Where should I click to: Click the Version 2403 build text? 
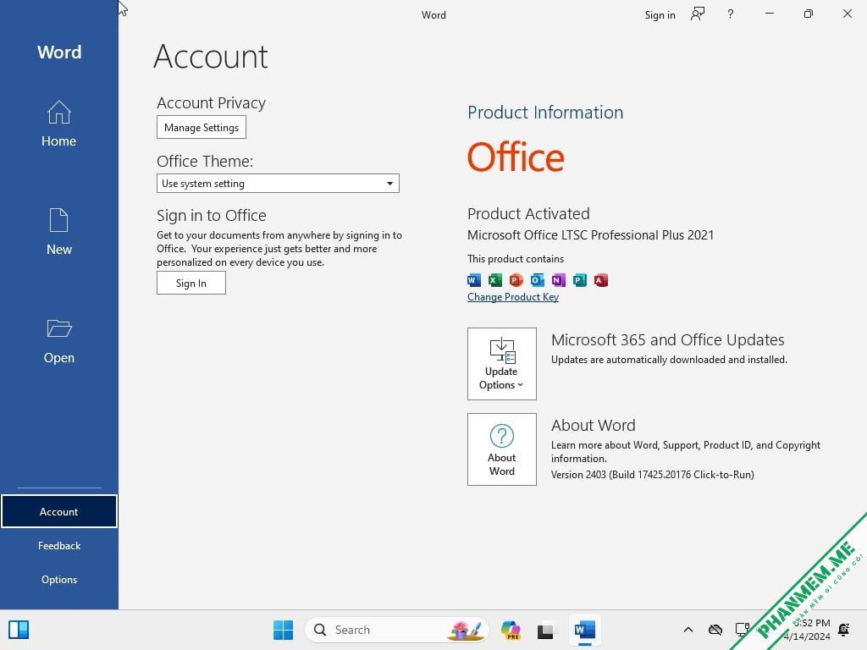pos(653,474)
